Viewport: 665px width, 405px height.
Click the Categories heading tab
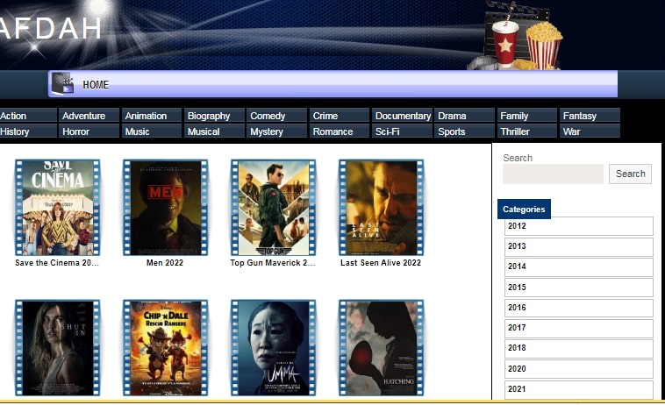(x=525, y=210)
